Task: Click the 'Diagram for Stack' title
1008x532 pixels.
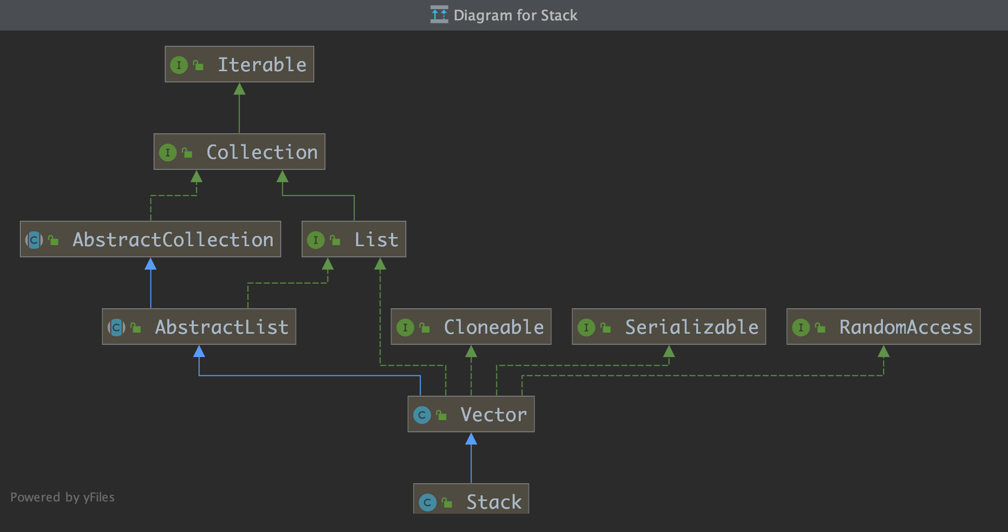Action: tap(515, 15)
